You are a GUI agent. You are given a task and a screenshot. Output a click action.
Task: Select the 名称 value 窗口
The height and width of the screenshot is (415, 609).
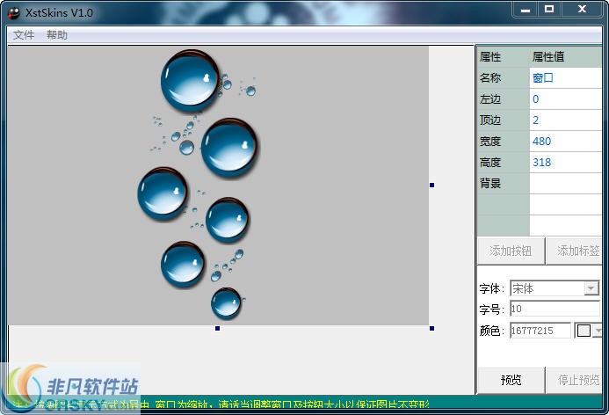pos(566,77)
